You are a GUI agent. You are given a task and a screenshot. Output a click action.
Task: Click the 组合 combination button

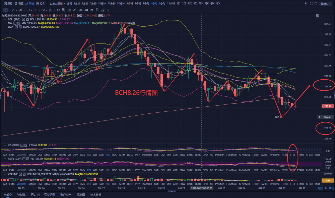pos(41,4)
